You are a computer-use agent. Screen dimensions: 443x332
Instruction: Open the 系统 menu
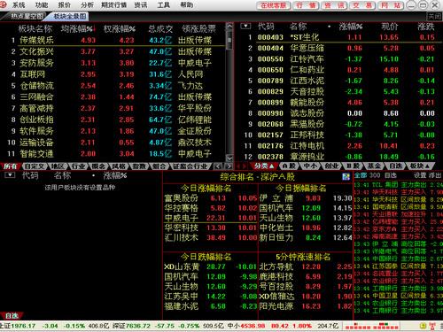pos(19,5)
